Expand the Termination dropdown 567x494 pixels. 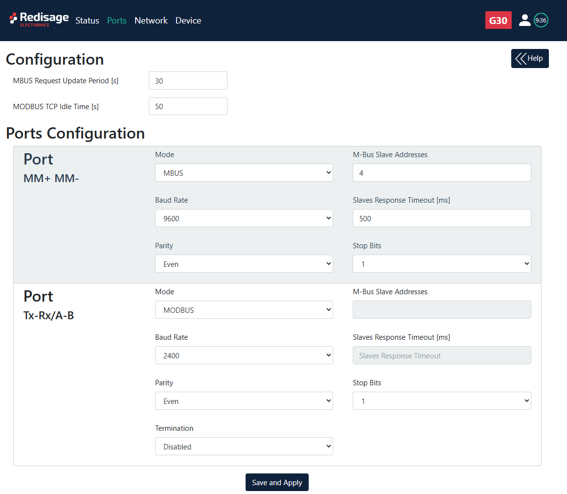244,447
